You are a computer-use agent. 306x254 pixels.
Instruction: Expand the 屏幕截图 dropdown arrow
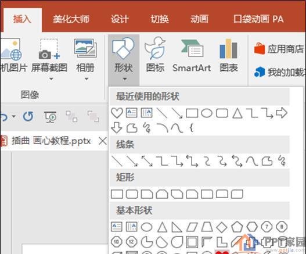click(x=51, y=79)
